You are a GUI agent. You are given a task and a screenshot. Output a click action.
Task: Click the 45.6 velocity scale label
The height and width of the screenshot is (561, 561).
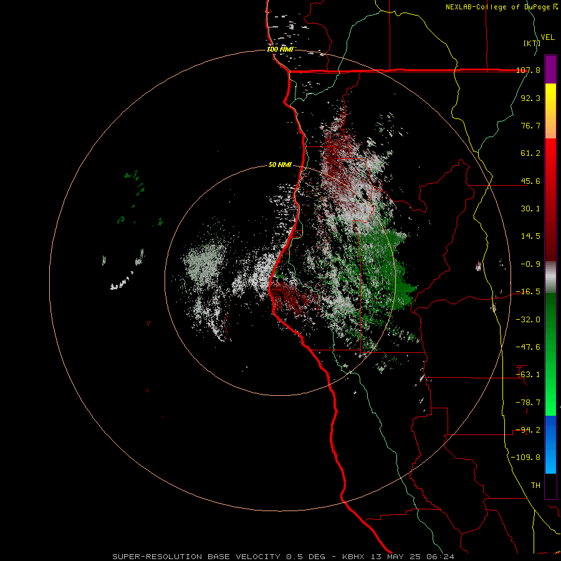530,181
